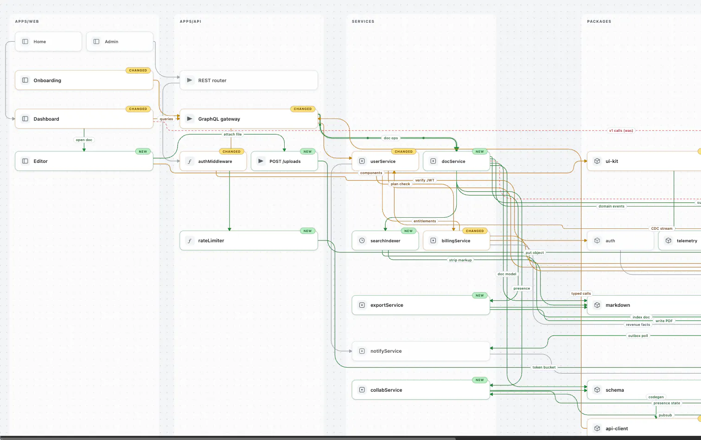
Task: Click the NEW badge on Editor
Action: point(143,152)
